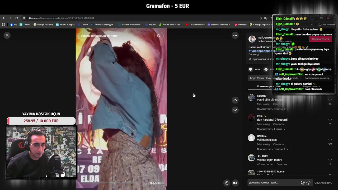The image size is (338, 190).
Task: Click the Перевод translate link
Action: tap(253, 54)
